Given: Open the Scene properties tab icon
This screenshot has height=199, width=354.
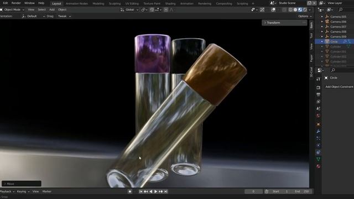Looking at the screenshot, I should tap(319, 108).
